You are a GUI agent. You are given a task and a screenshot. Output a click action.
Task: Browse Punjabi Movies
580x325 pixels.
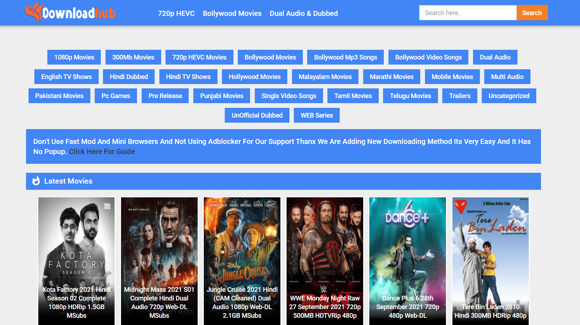tap(222, 96)
